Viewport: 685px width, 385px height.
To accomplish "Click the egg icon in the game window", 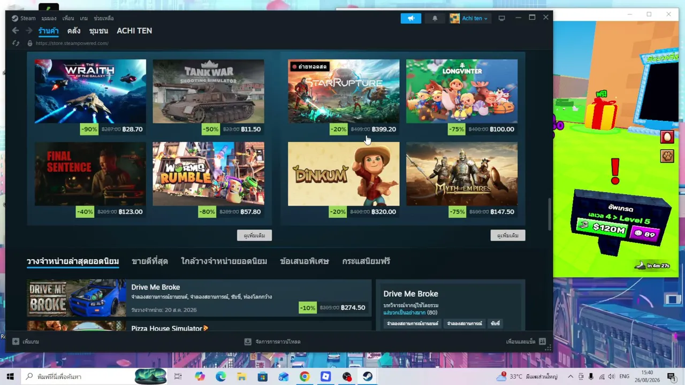I will click(667, 137).
